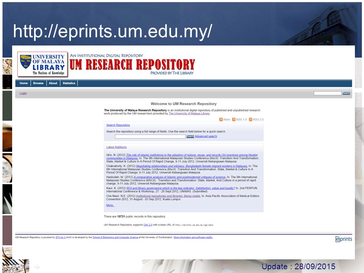Click the More link under Latest Additions

pos(110,205)
